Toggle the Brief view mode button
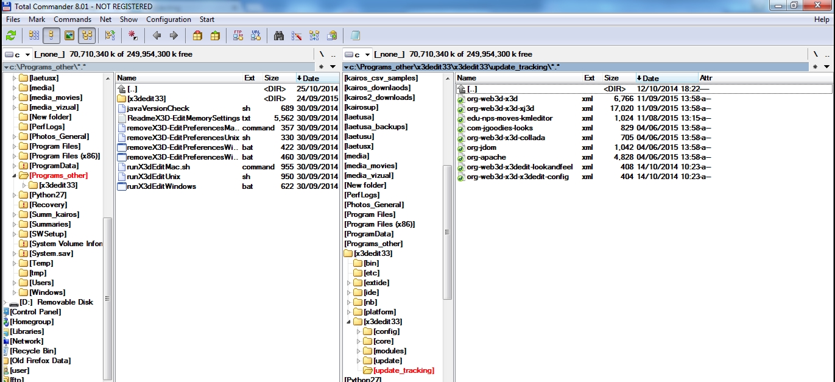835x382 pixels. [33, 35]
